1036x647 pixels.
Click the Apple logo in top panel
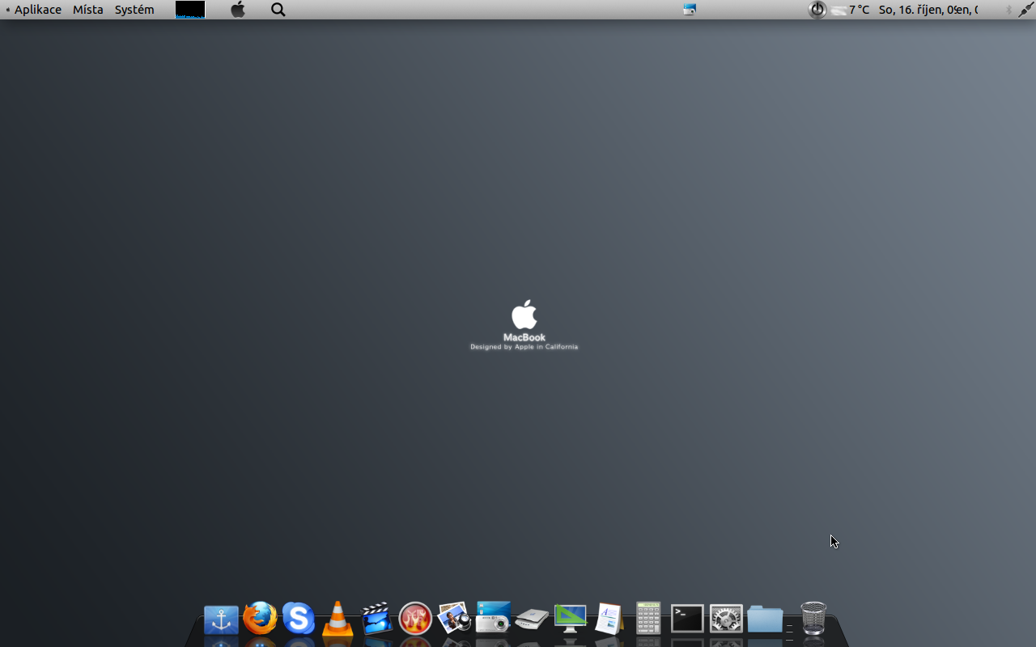click(238, 10)
